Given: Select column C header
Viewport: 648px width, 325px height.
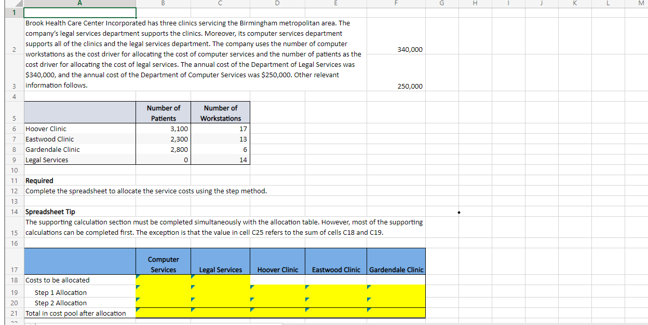Looking at the screenshot, I should coord(221,3).
